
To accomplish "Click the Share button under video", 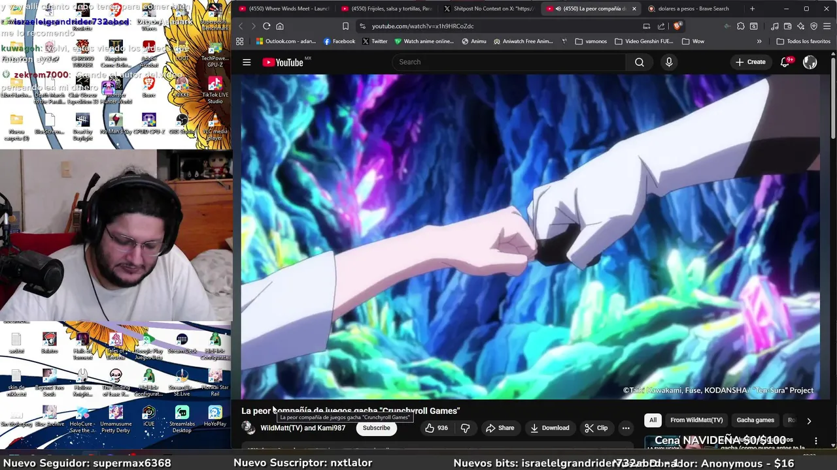I will [x=500, y=428].
